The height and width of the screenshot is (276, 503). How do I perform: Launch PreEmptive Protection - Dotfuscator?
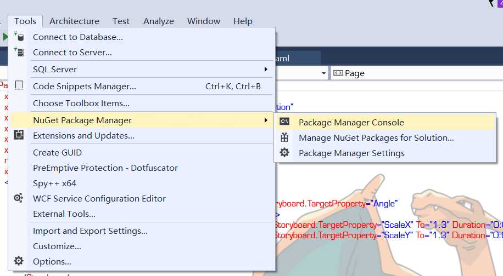coord(142,168)
